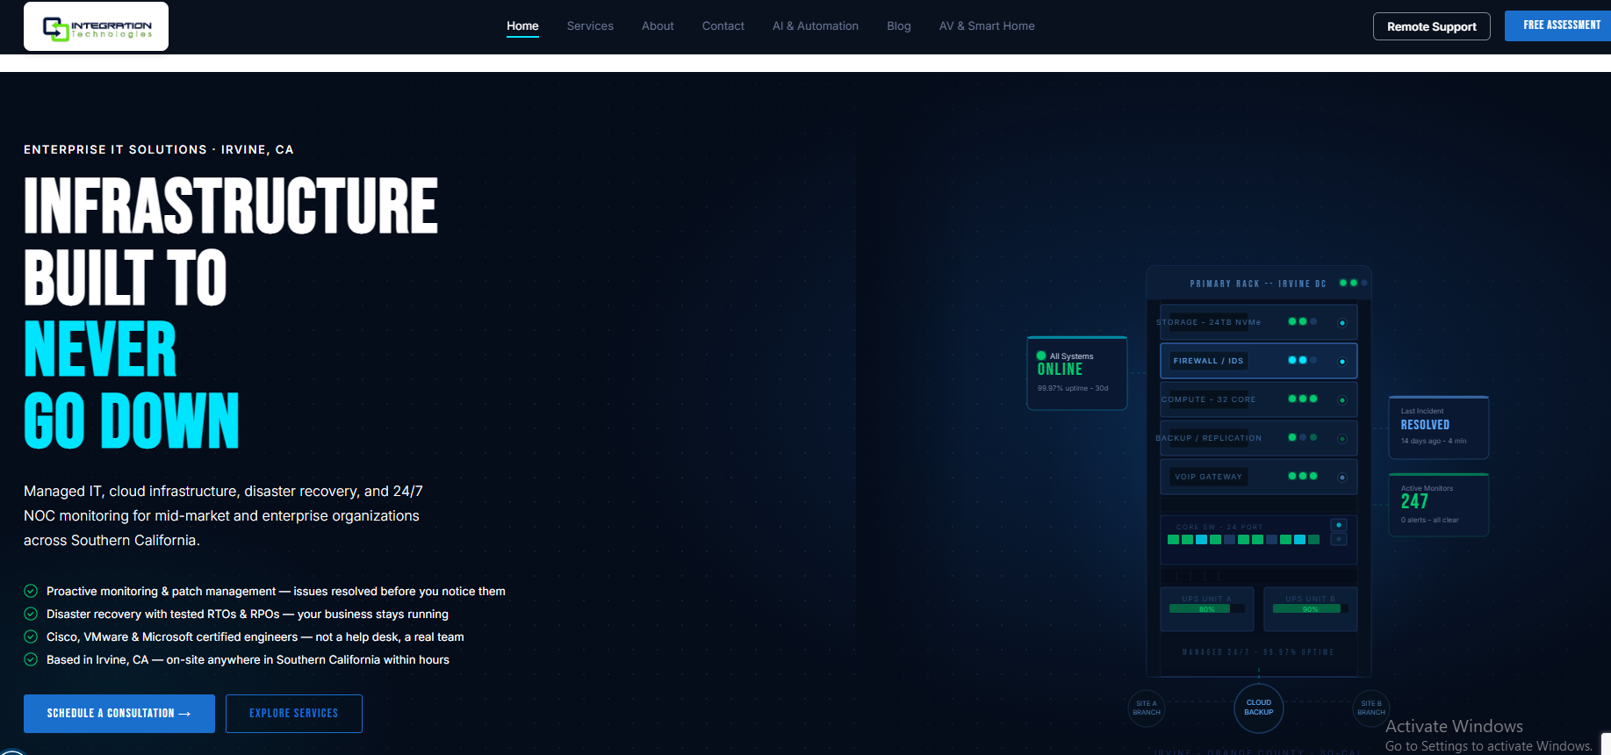Select the COMPUTE - 32 CORE rack unit
This screenshot has height=755, width=1611.
point(1259,399)
